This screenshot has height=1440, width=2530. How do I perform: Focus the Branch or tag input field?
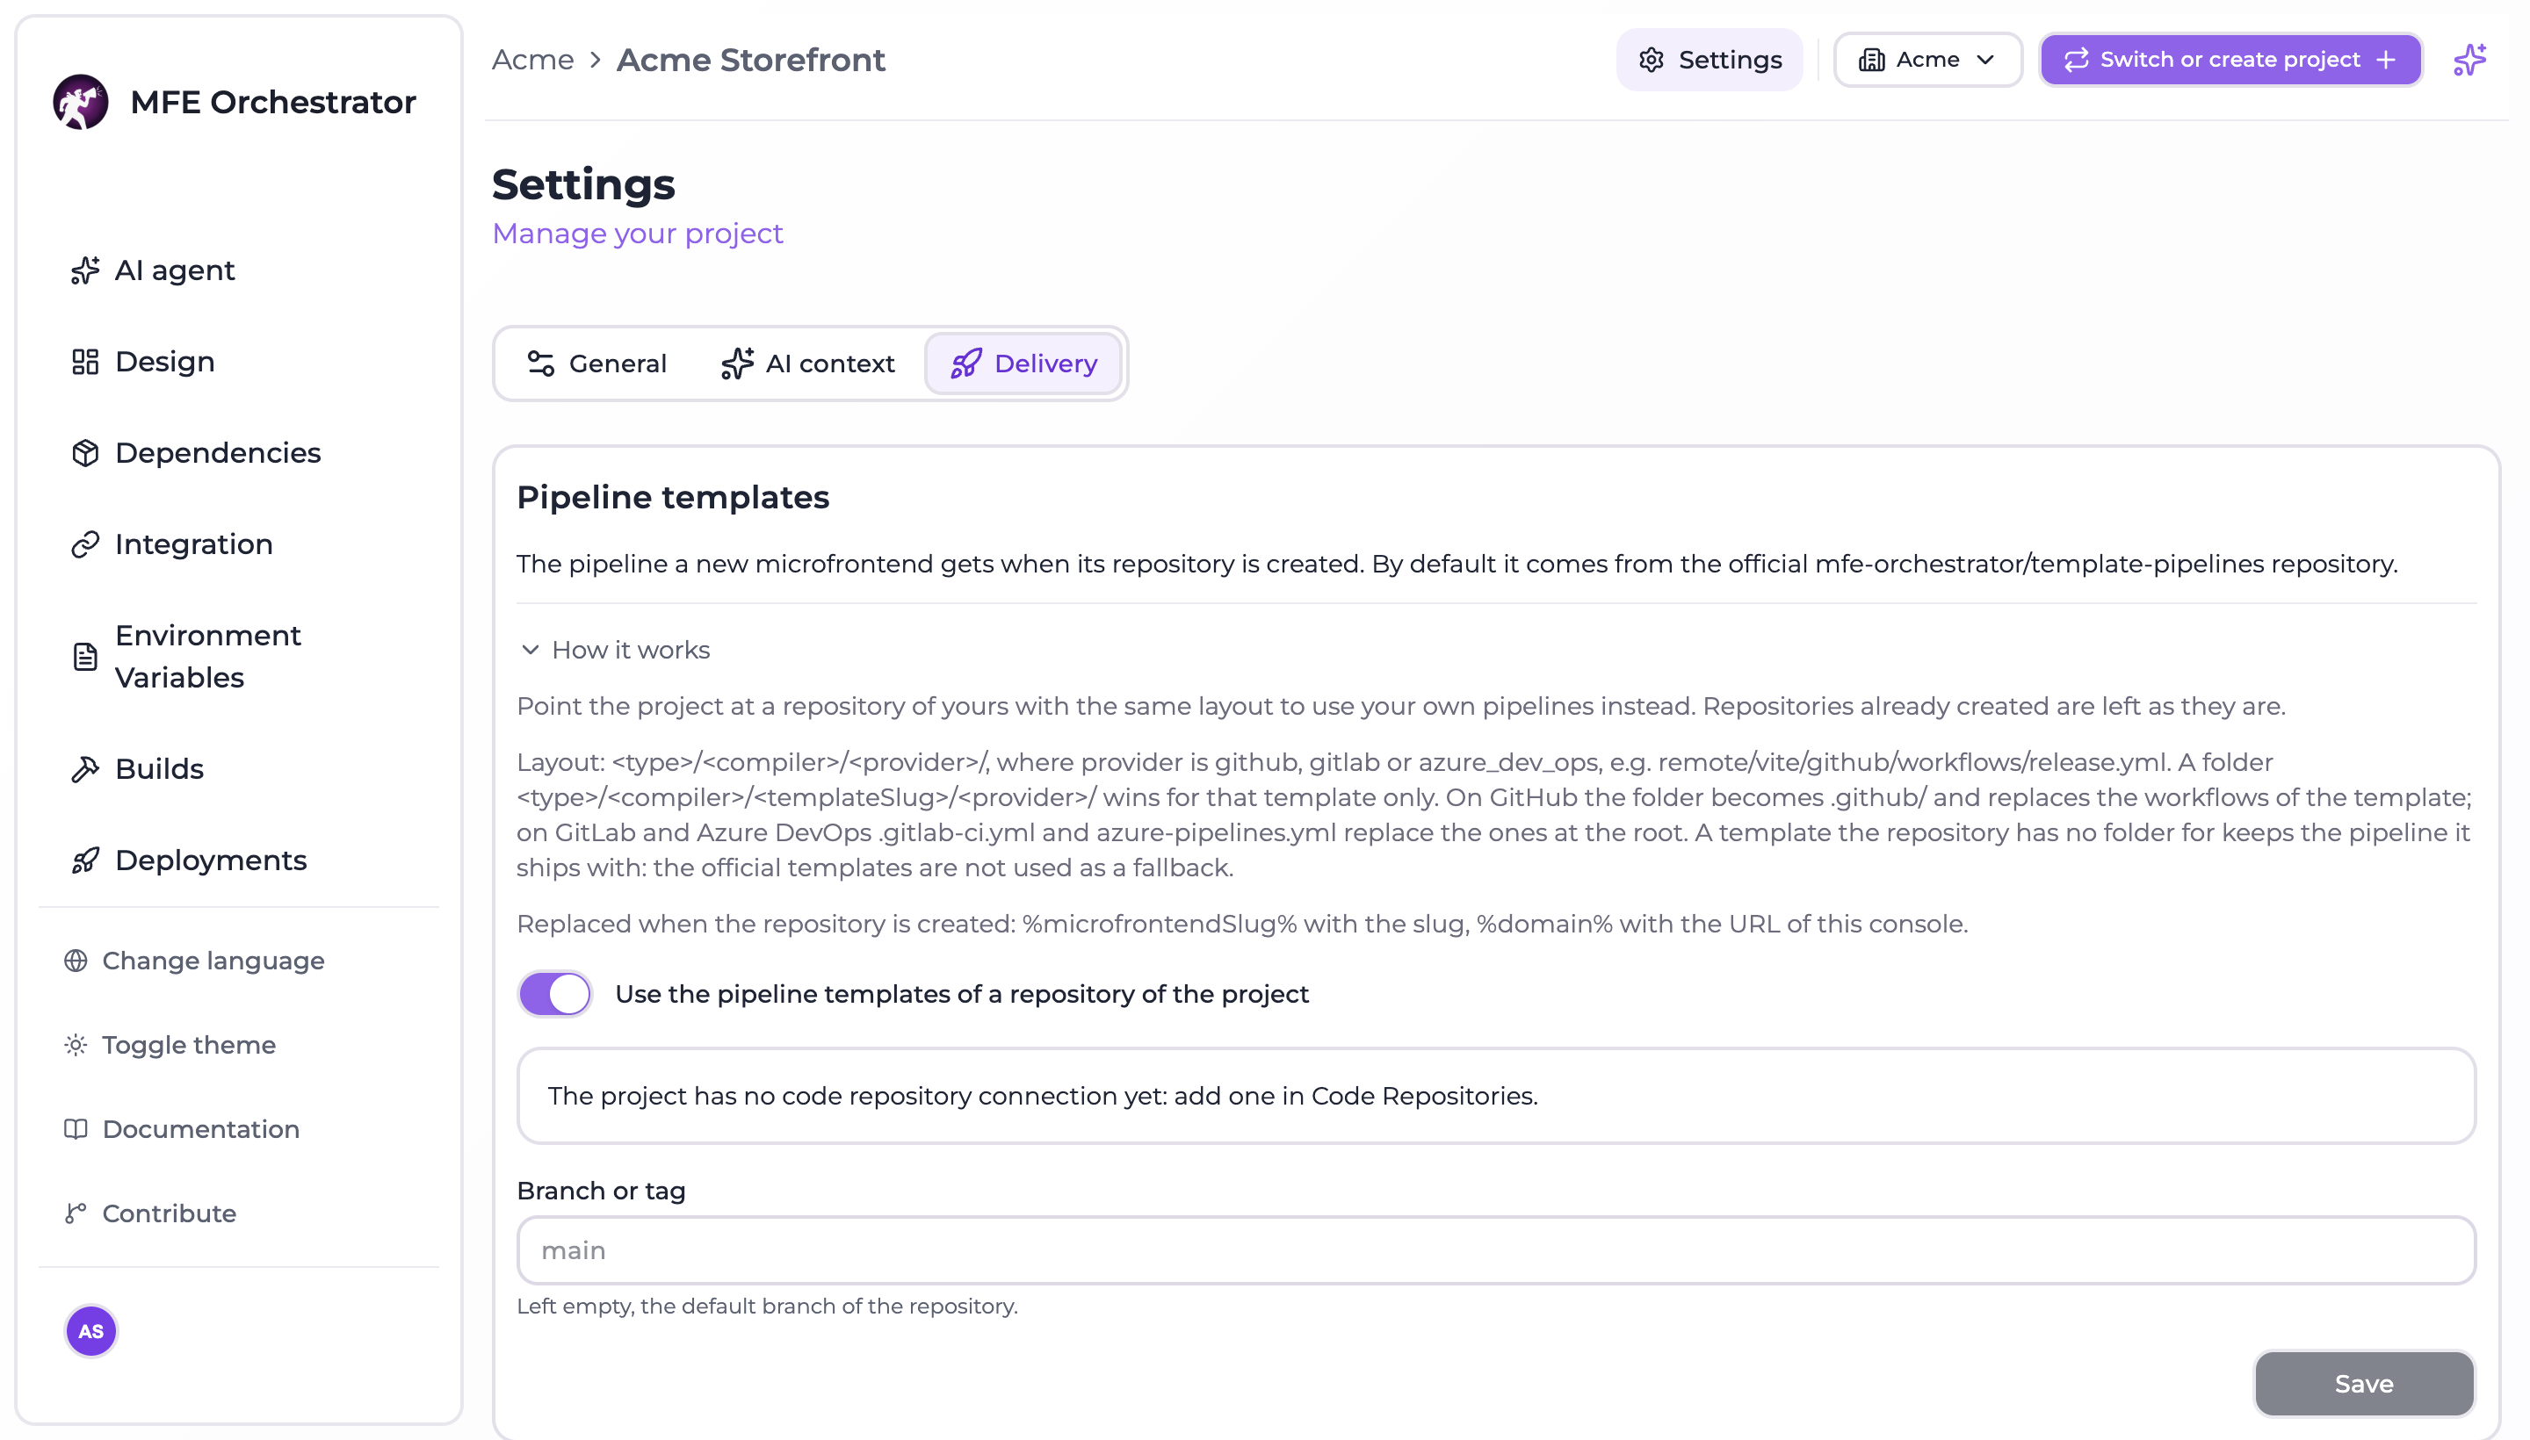click(x=1496, y=1250)
